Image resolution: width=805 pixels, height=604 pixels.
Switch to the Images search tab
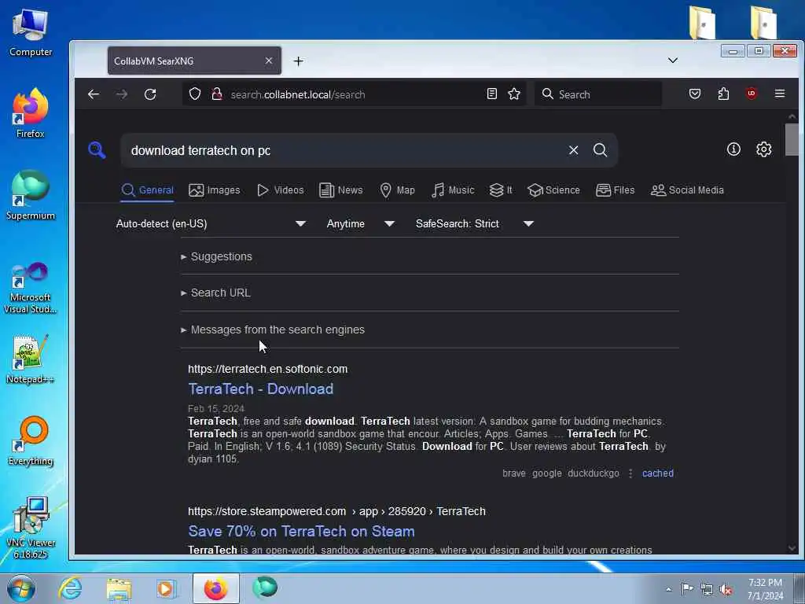(x=214, y=190)
